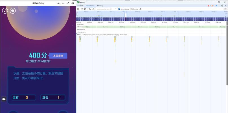Expand the Interactions track
Image resolution: width=228 pixels, height=113 pixels.
77,32
